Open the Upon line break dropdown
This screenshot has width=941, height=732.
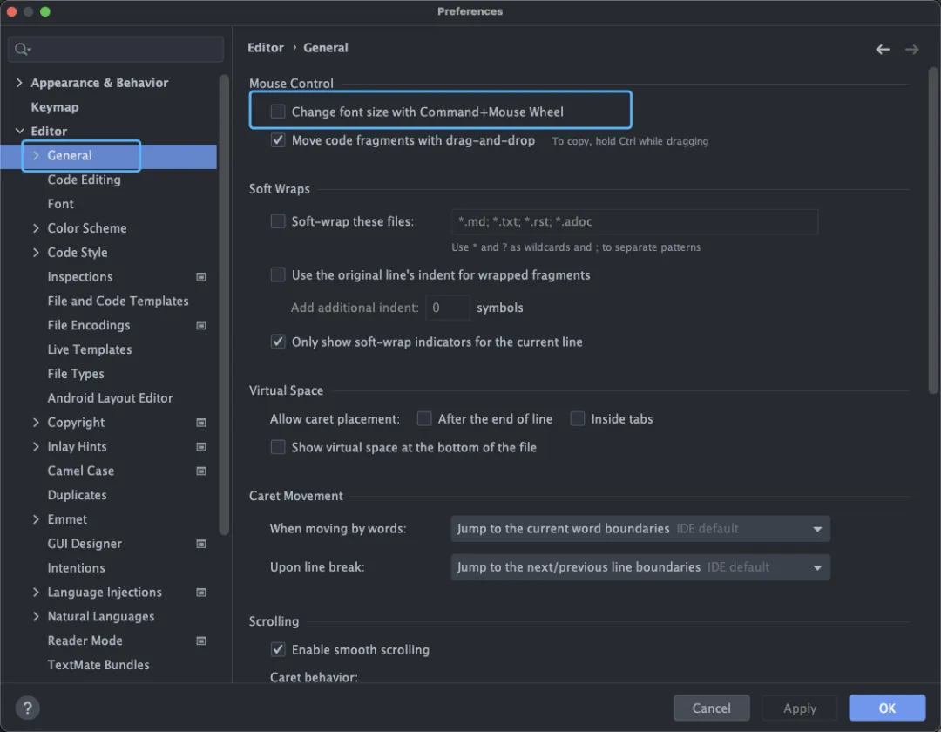point(640,567)
